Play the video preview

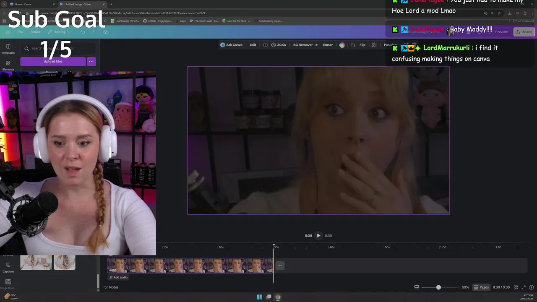[x=318, y=236]
